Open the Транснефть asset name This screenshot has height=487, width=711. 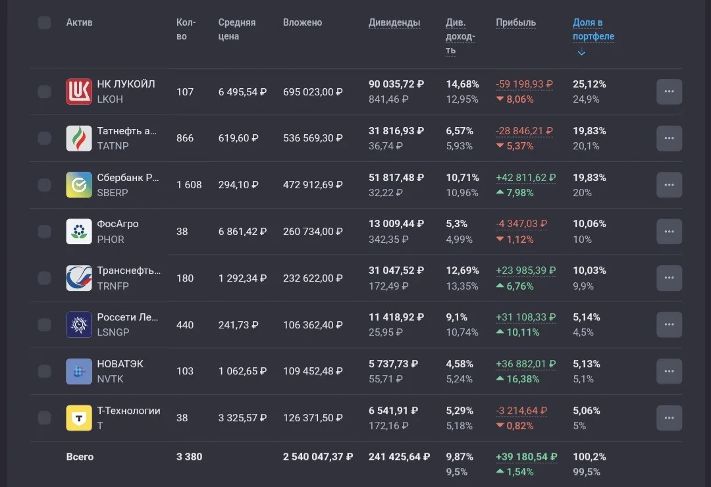[129, 270]
